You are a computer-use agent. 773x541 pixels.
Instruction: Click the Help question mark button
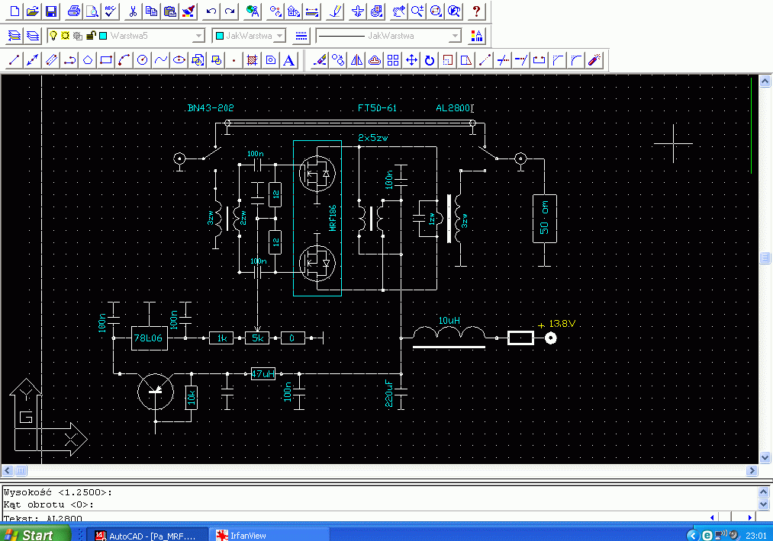click(477, 11)
